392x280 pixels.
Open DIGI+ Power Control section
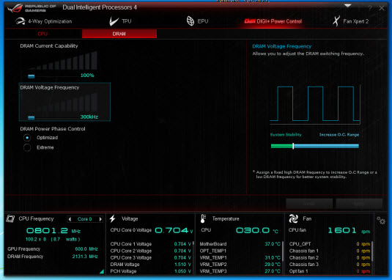pos(273,21)
